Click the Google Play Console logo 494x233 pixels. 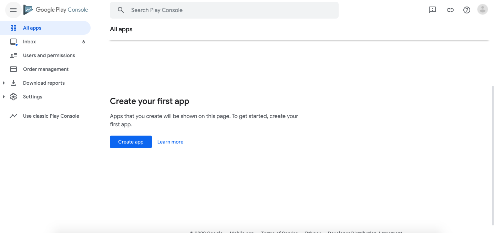point(56,10)
